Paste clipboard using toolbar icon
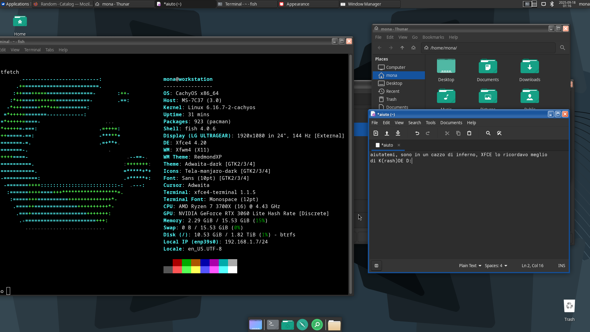The height and width of the screenshot is (332, 590). coord(469,133)
